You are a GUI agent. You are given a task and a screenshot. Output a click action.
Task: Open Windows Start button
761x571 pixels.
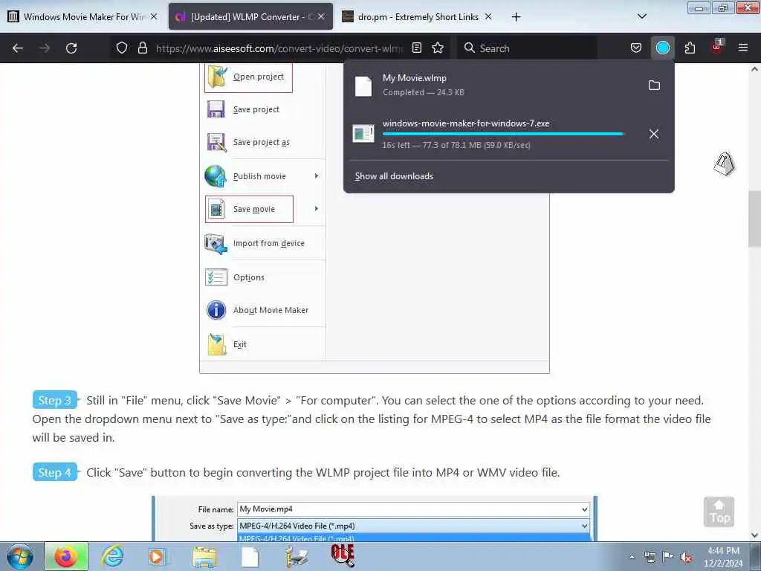tap(20, 556)
